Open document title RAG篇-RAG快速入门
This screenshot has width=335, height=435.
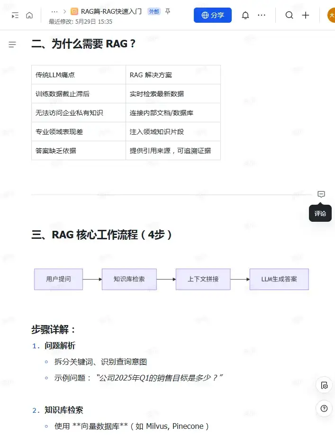[x=111, y=11]
